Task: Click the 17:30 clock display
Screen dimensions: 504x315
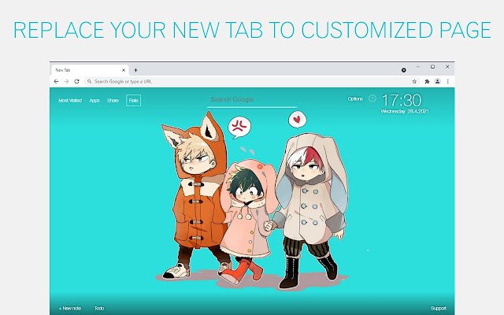Action: 402,100
